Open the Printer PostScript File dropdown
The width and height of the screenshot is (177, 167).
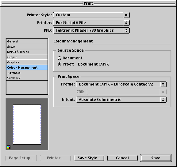91,23
